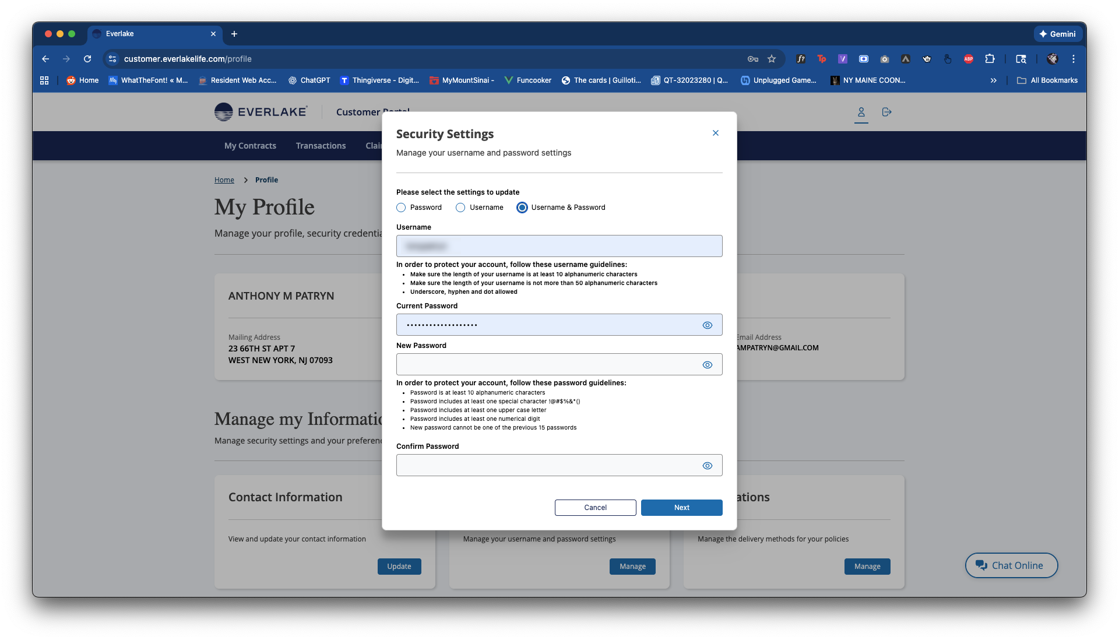Viewport: 1119px width, 640px height.
Task: Open Chrome three-dot menu
Action: pos(1073,59)
